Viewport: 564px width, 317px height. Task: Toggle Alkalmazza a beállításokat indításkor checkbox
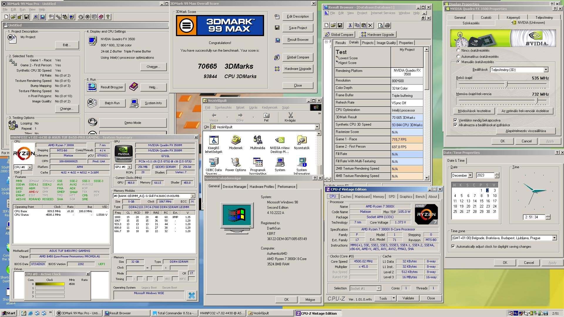(x=455, y=125)
